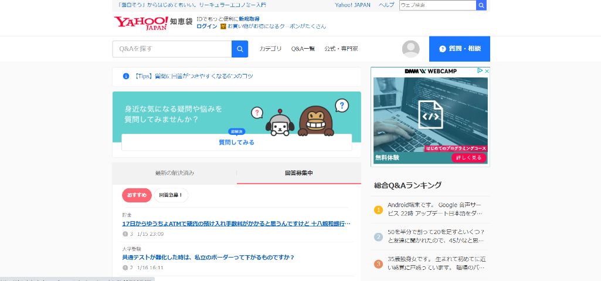The image size is (601, 281).
Task: Click the Q&A search magnifier button
Action: pyautogui.click(x=240, y=49)
